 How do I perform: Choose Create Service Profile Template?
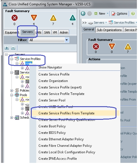coord(61,94)
